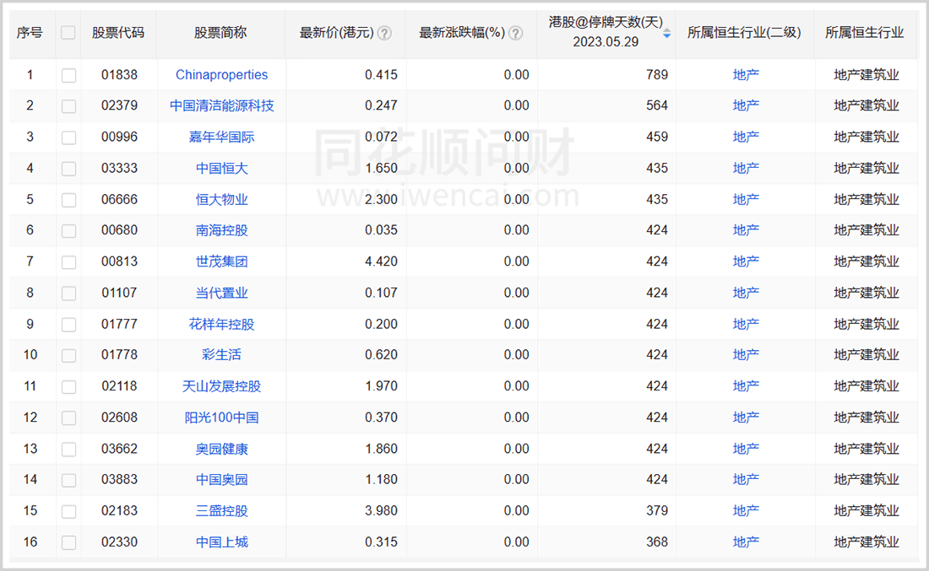Open 当代置业 stock link
Screen dimensions: 929x571
221,293
